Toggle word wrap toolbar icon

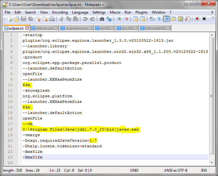152,19
